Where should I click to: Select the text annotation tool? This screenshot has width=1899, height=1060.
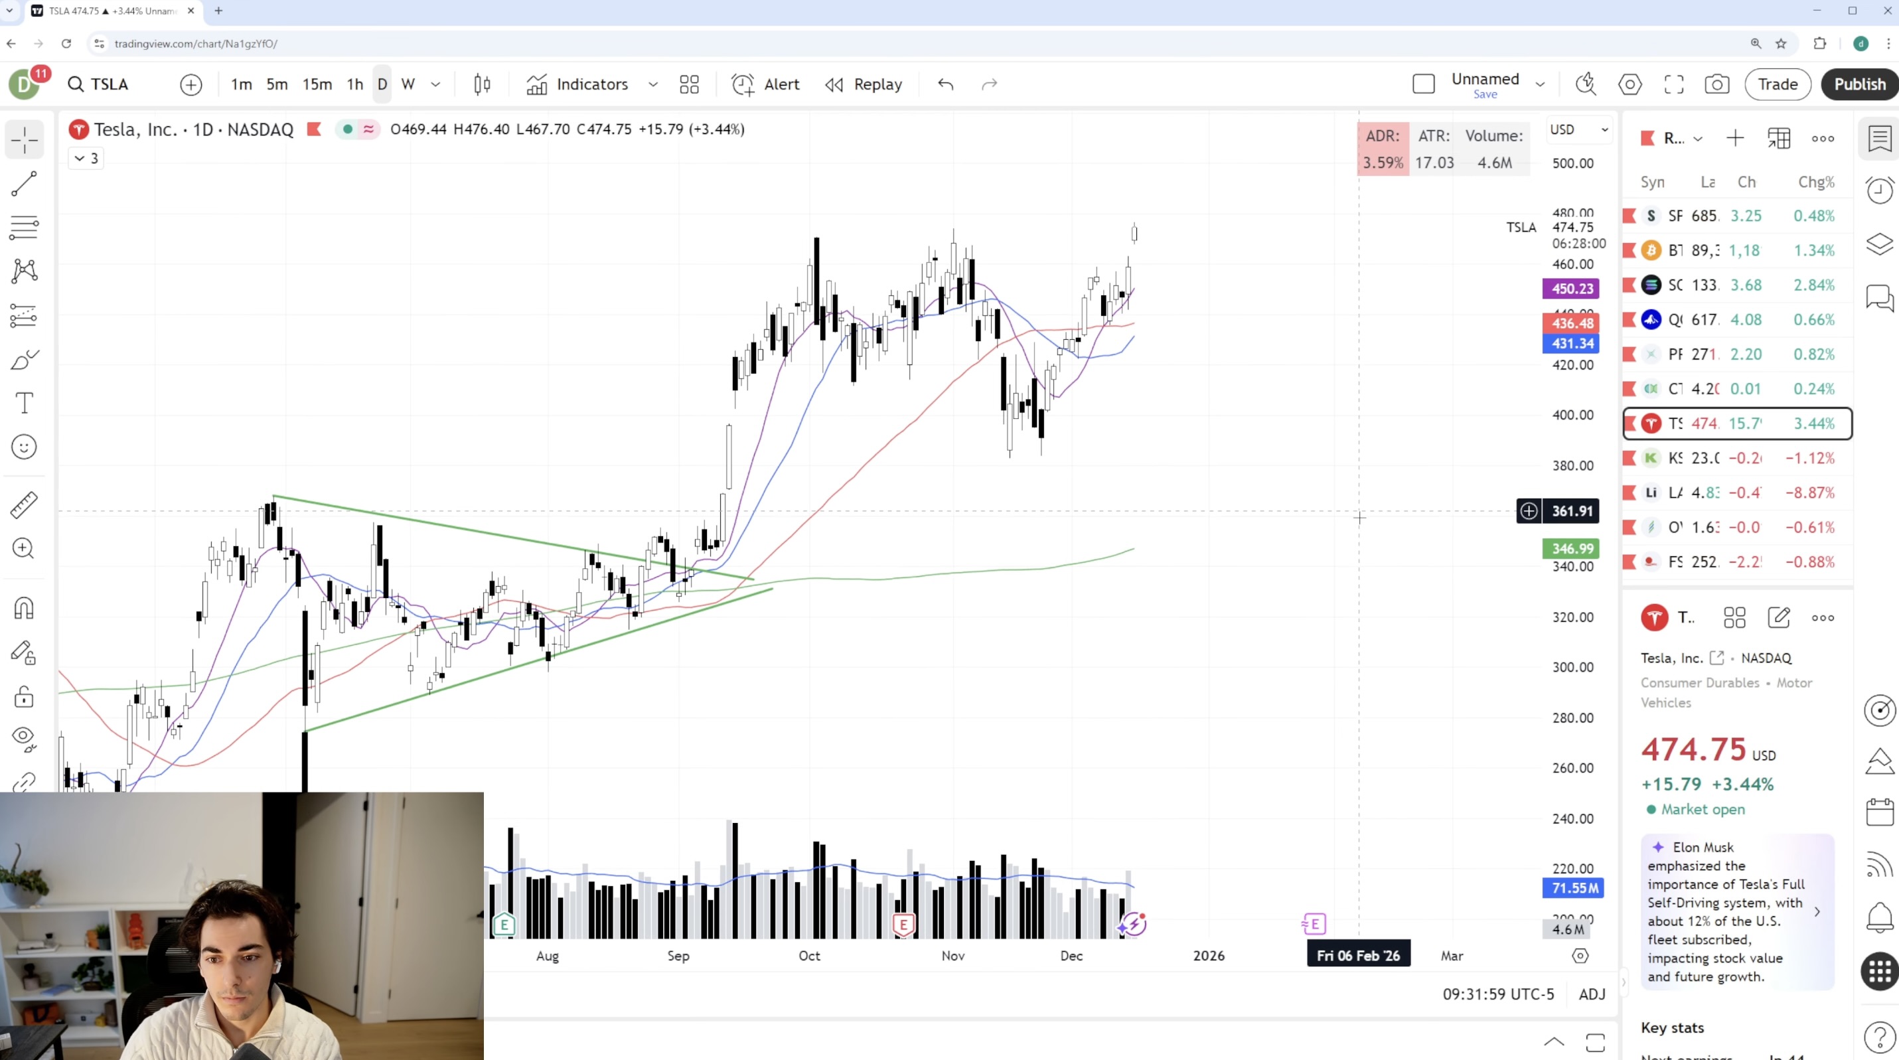coord(24,403)
